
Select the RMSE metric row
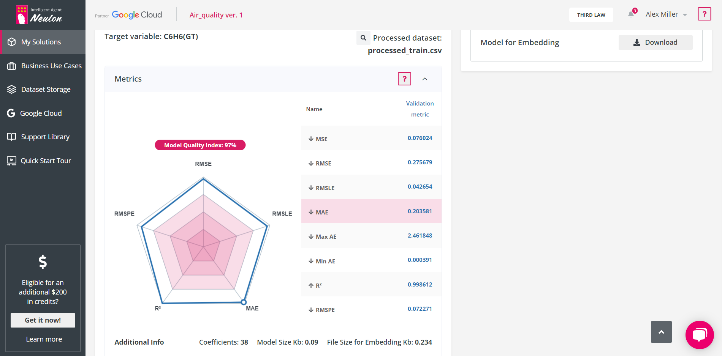[x=371, y=163]
